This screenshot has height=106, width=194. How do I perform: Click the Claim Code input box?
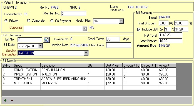click(x=118, y=45)
